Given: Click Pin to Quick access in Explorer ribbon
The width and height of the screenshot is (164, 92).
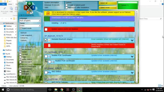Looking at the screenshot, I should pyautogui.click(x=5, y=10).
